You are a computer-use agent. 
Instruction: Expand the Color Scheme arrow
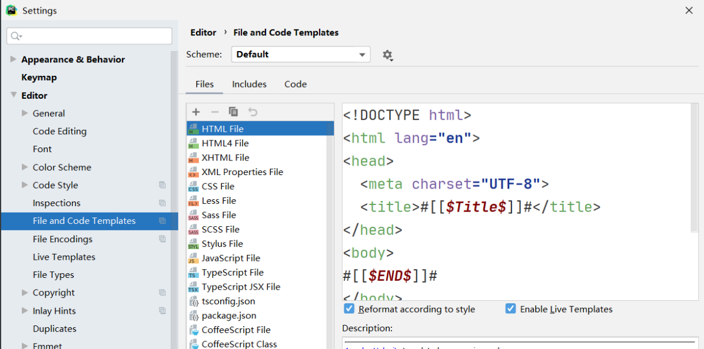coord(25,167)
